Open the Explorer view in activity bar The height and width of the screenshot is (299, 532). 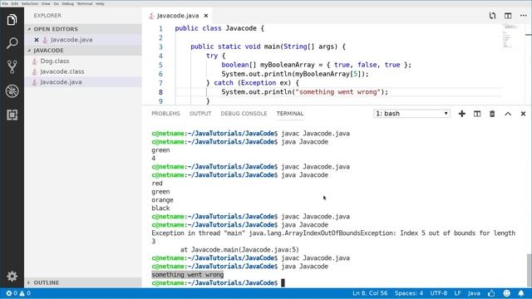(12, 20)
